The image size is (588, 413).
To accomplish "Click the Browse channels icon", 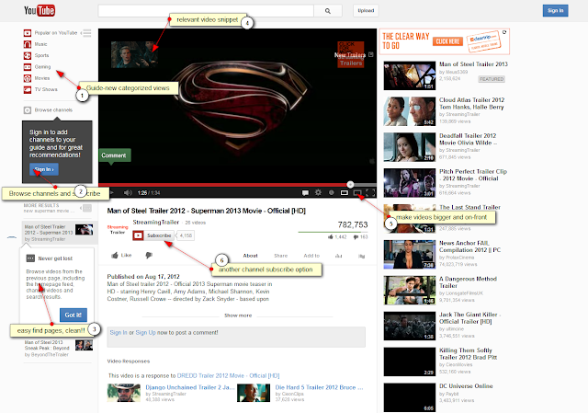I will (28, 110).
